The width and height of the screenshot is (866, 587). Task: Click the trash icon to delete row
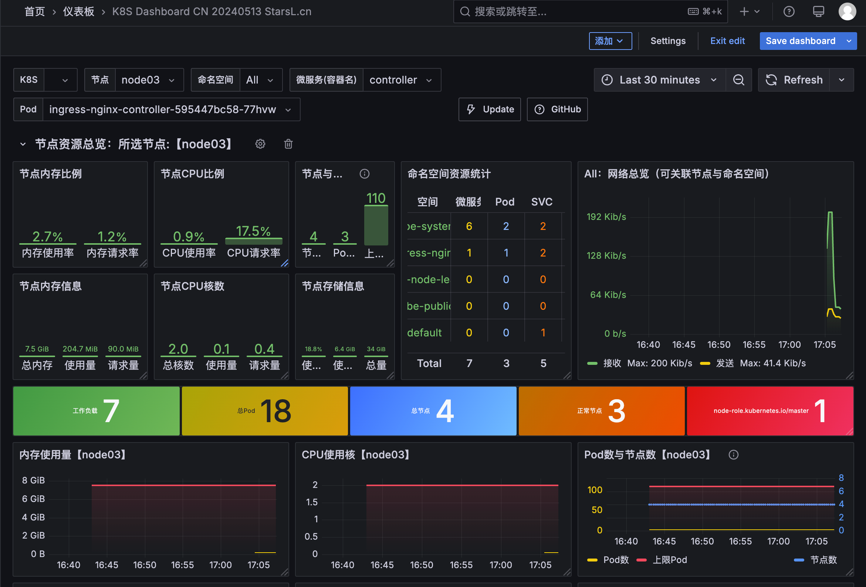point(288,144)
